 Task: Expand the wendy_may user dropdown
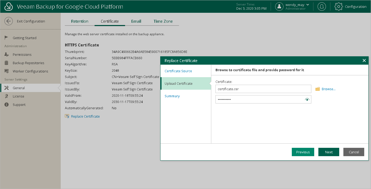pyautogui.click(x=308, y=5)
